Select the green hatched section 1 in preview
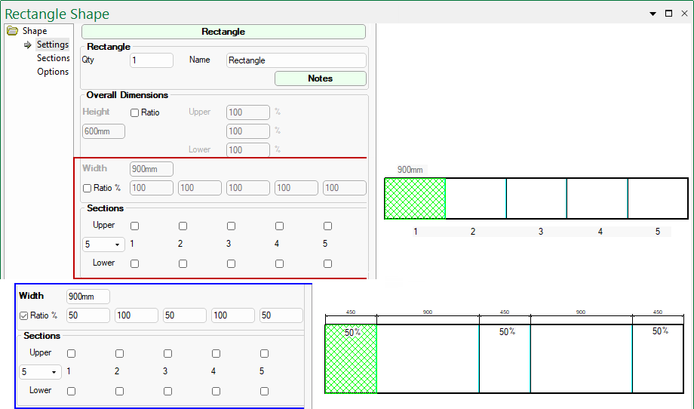The width and height of the screenshot is (694, 409). click(415, 198)
